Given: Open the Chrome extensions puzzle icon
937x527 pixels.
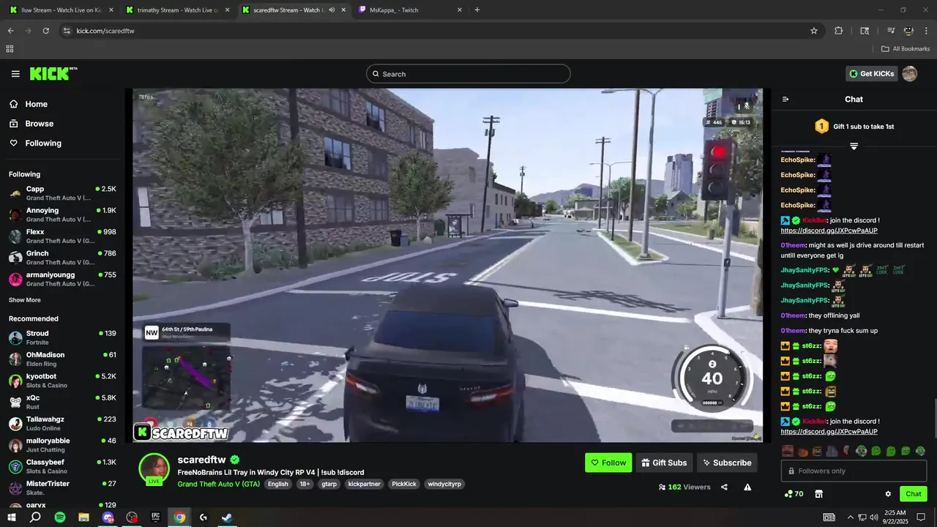Looking at the screenshot, I should point(839,31).
